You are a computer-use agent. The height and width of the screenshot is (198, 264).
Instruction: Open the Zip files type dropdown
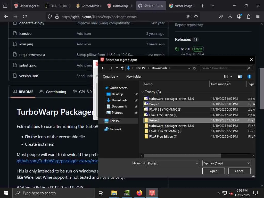(x=226, y=163)
